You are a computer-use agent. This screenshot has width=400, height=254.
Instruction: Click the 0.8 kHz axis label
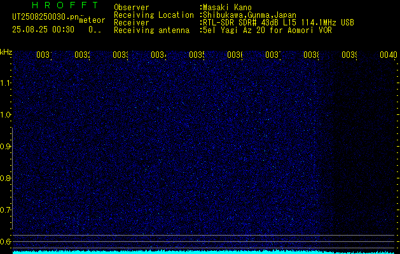coord(5,178)
